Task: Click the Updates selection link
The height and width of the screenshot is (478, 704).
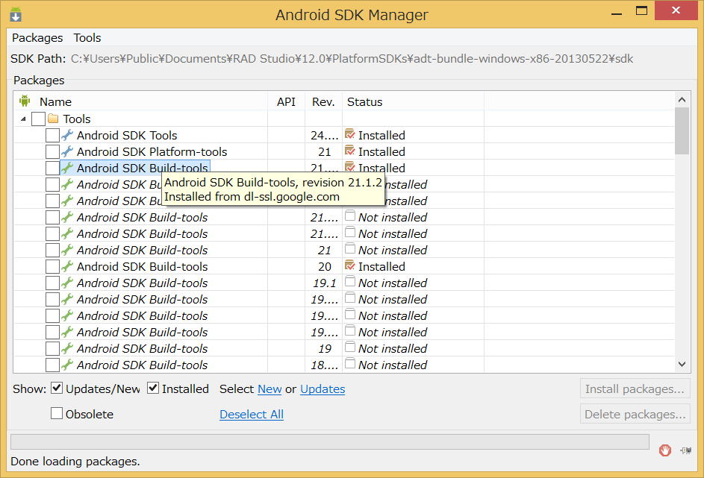Action: (323, 389)
